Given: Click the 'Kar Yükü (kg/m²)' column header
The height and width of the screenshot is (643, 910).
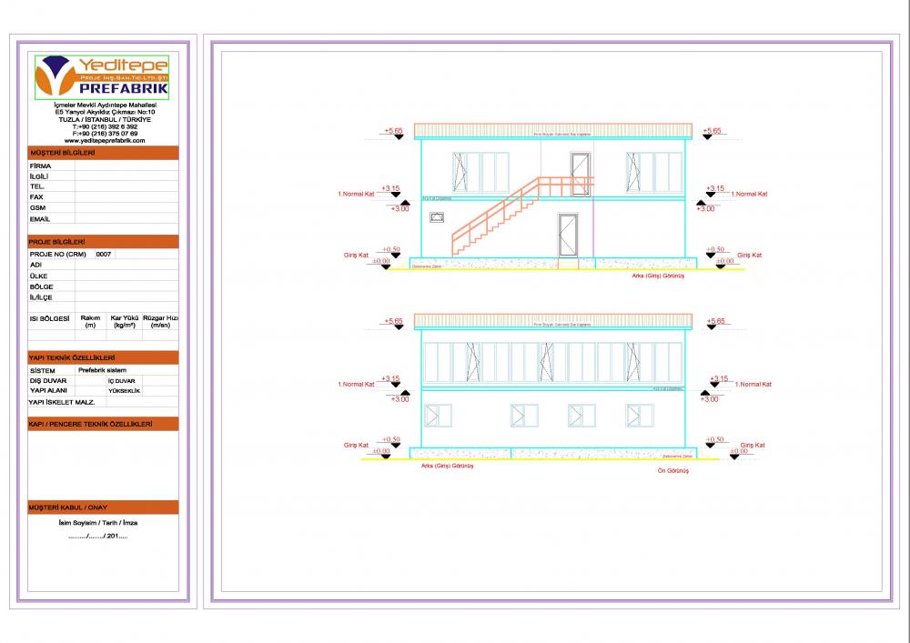Looking at the screenshot, I should 124,322.
